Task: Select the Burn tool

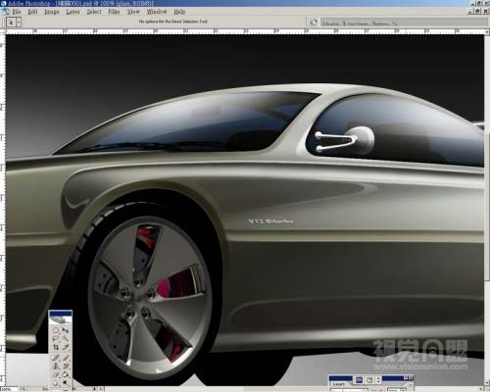Action: [66, 383]
